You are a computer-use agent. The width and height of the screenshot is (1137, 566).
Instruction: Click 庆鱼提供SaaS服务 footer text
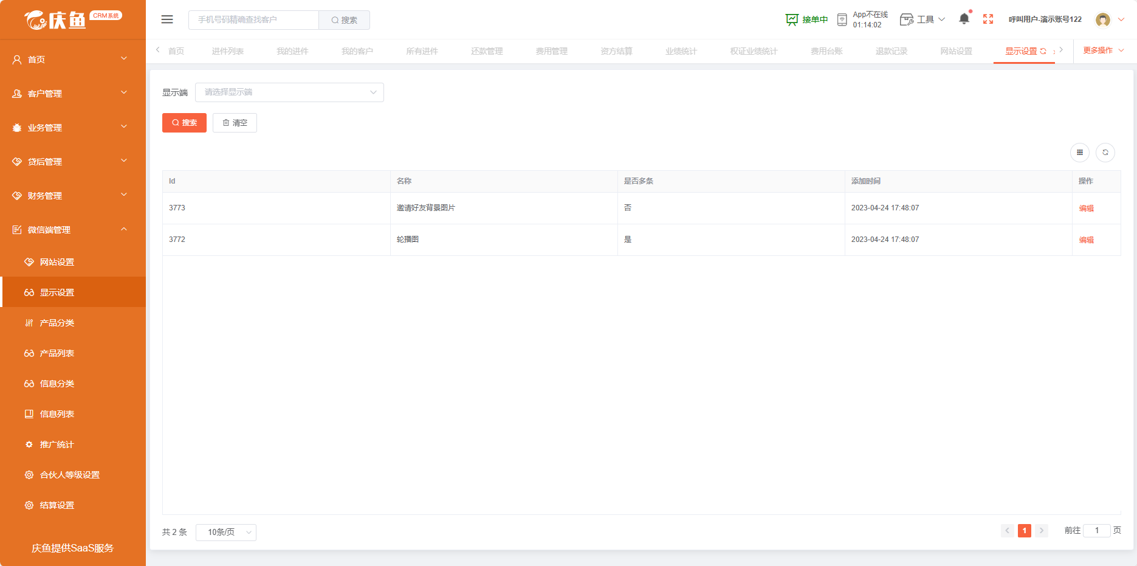(73, 548)
